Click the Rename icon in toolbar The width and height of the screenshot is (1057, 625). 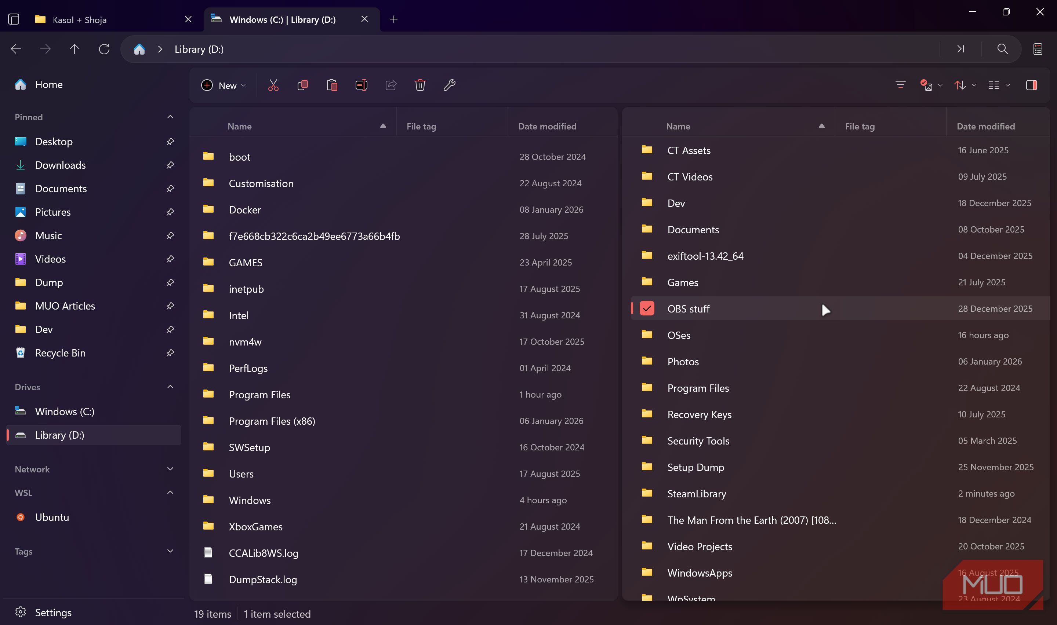(362, 85)
